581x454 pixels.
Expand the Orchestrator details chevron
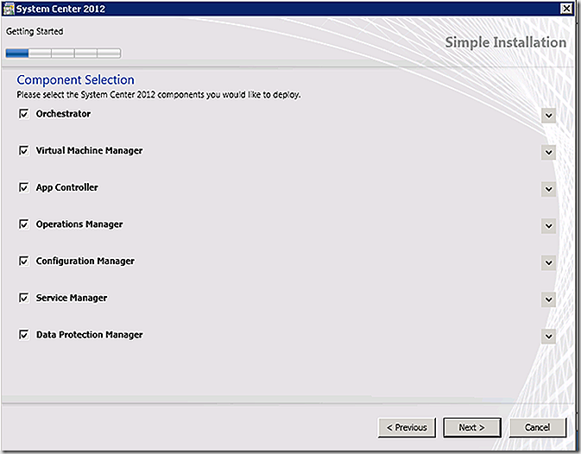coord(548,116)
